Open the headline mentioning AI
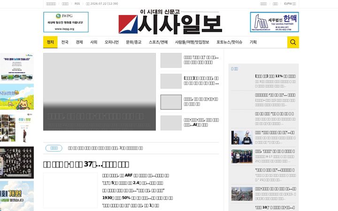This screenshot has height=211, width=338. click(201, 122)
